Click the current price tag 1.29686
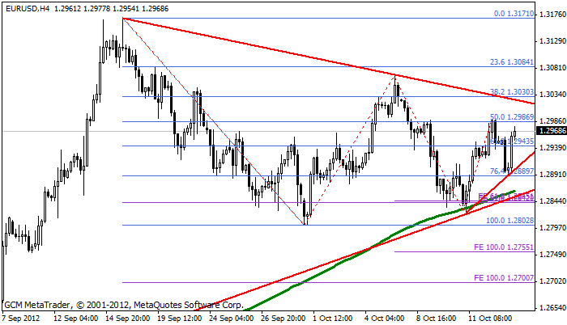Image resolution: width=567 pixels, height=325 pixels. [x=551, y=131]
